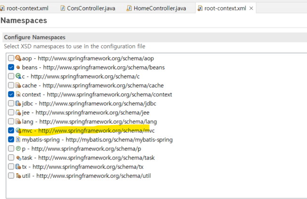Uncheck the mybatis-spring namespace checkbox
The height and width of the screenshot is (199, 307).
coord(11,140)
